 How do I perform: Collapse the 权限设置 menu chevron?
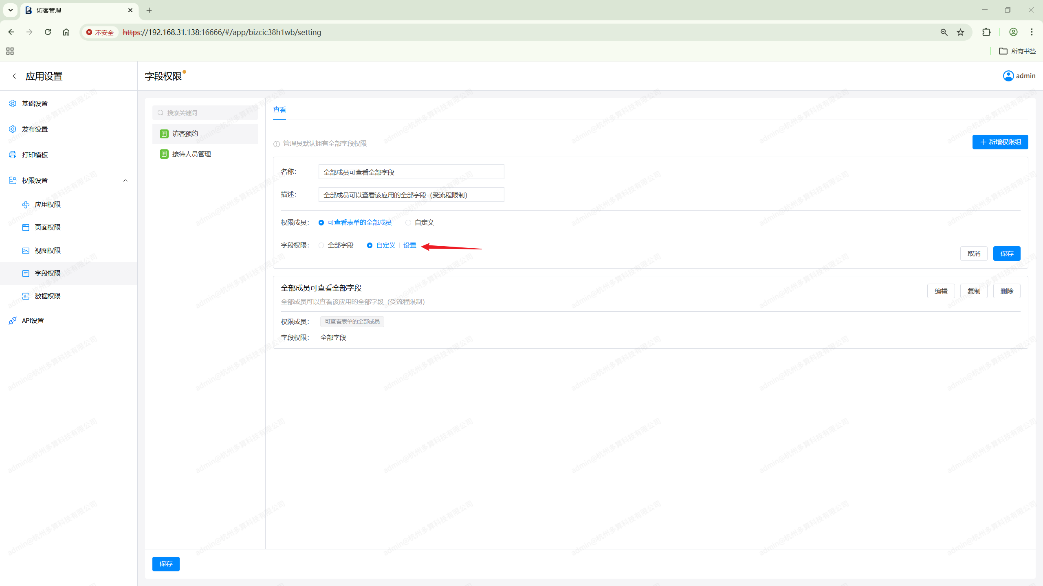125,180
